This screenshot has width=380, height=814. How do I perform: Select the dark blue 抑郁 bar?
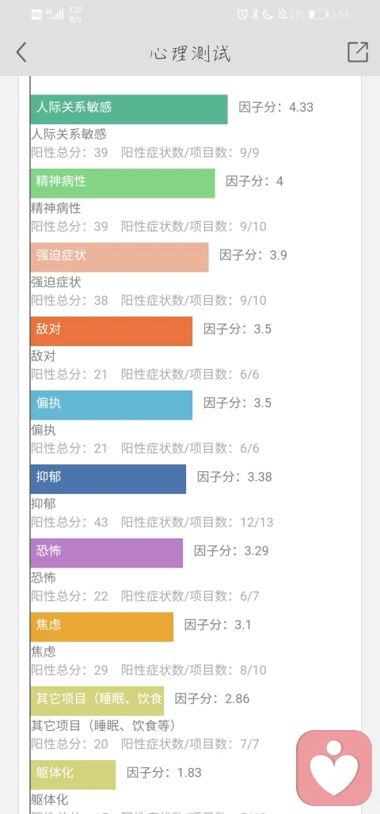(x=108, y=478)
